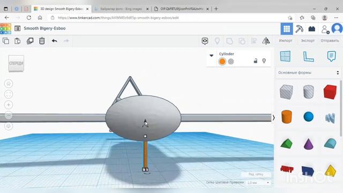Click the Paste icon in the toolbar

(x=18, y=41)
